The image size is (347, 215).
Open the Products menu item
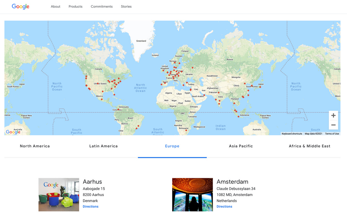tap(75, 7)
